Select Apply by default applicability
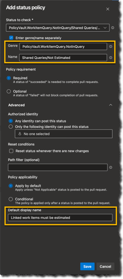Screen dimensions: 123x279 tap(11, 186)
